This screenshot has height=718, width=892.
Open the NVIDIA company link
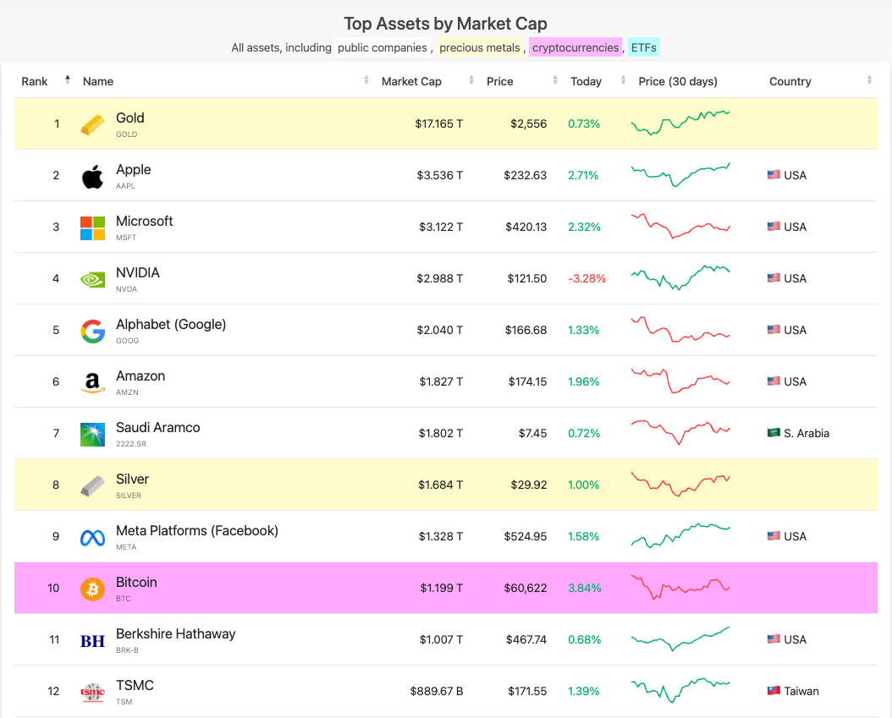click(x=138, y=273)
